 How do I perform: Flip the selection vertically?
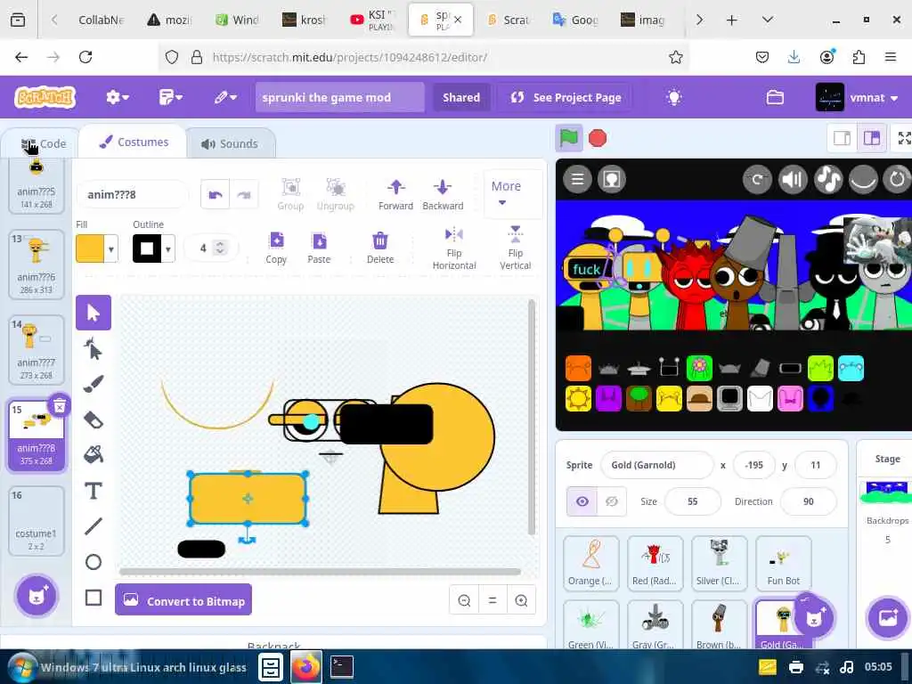(516, 248)
